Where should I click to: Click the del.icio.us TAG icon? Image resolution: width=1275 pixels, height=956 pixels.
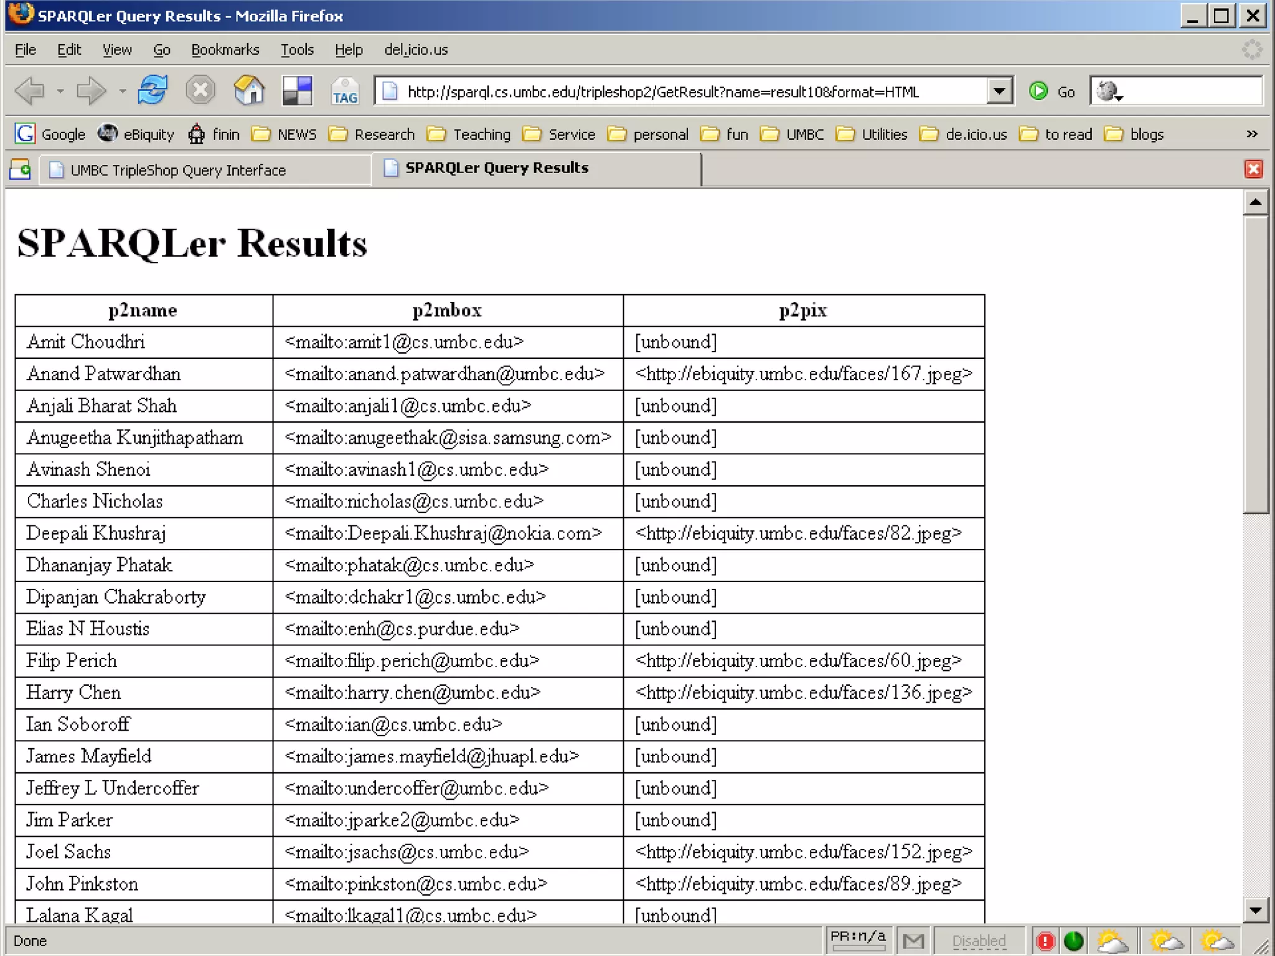pyautogui.click(x=344, y=91)
